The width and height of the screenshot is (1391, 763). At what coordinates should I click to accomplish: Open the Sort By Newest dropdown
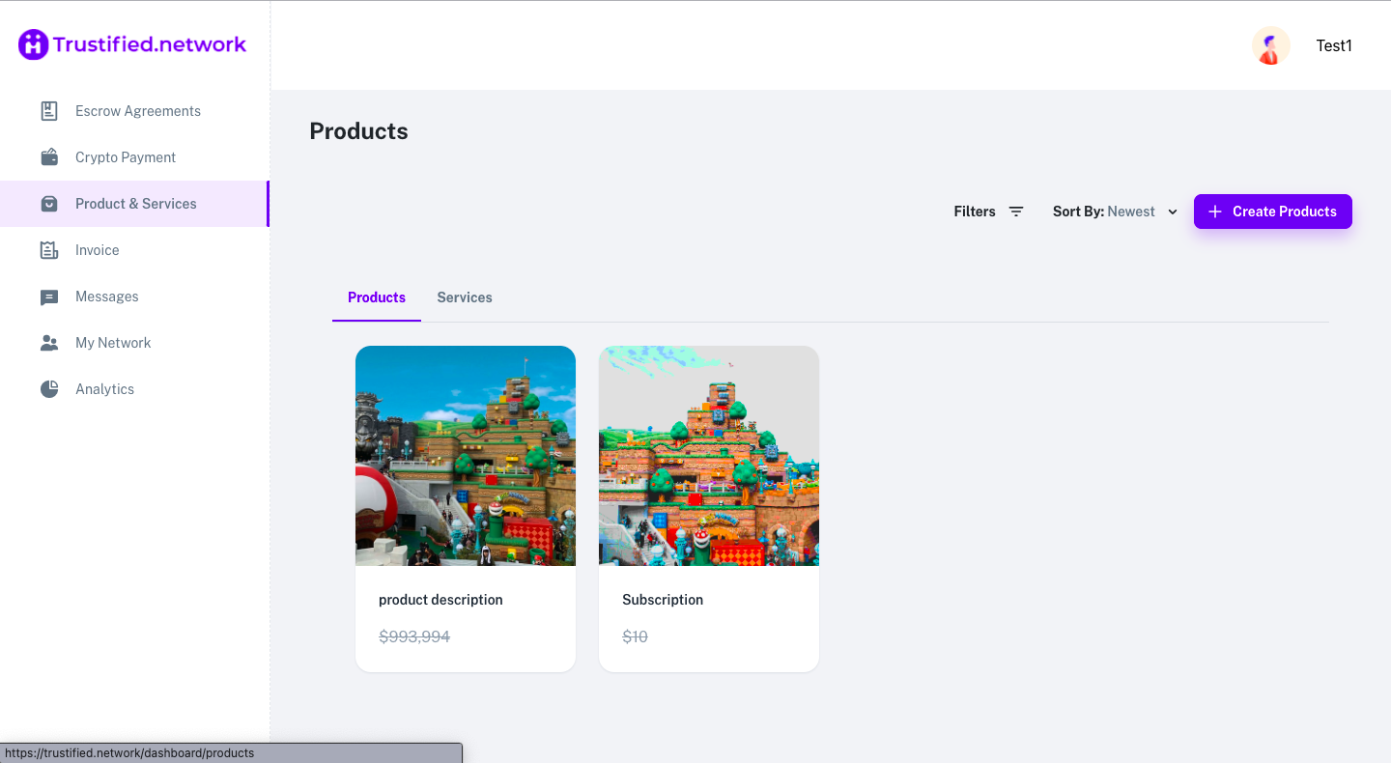point(1115,212)
